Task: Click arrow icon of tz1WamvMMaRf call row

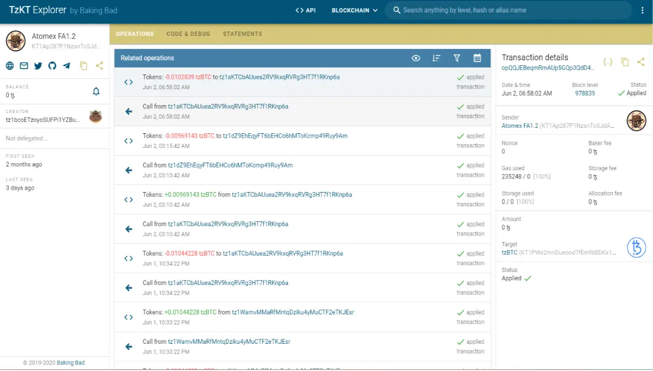Action: (128, 347)
